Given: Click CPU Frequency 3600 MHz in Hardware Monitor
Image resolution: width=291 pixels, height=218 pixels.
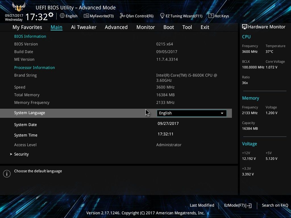Looking at the screenshot, I should (250, 52).
